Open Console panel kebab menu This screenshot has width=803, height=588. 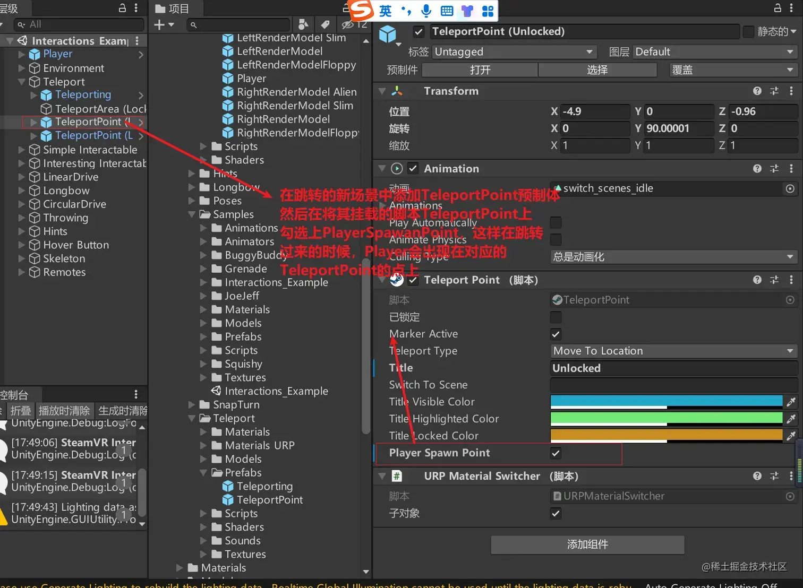136,394
